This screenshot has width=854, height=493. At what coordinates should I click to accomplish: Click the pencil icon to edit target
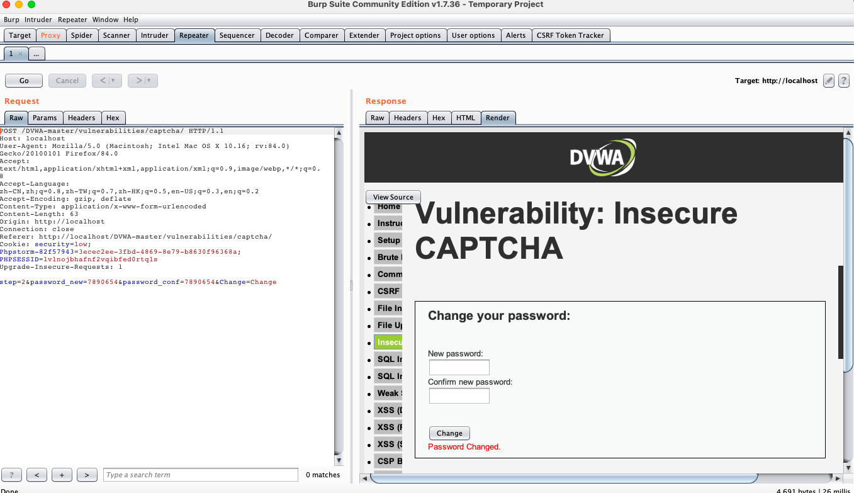tap(829, 81)
